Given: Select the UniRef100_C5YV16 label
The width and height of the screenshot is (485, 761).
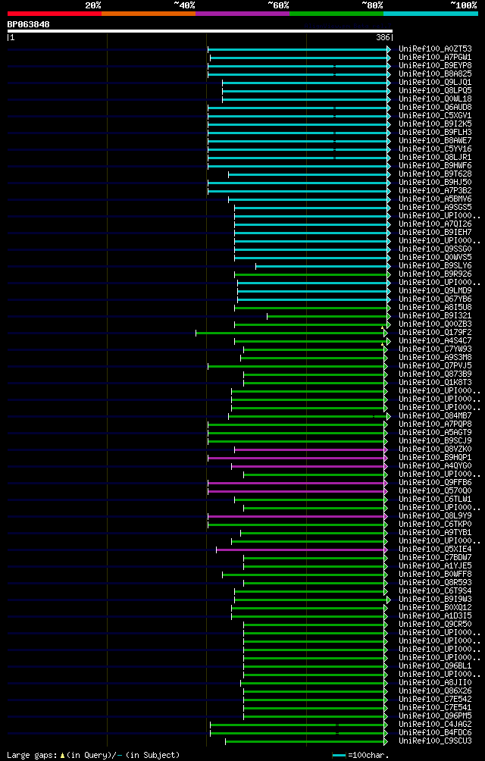Looking at the screenshot, I should pos(435,149).
